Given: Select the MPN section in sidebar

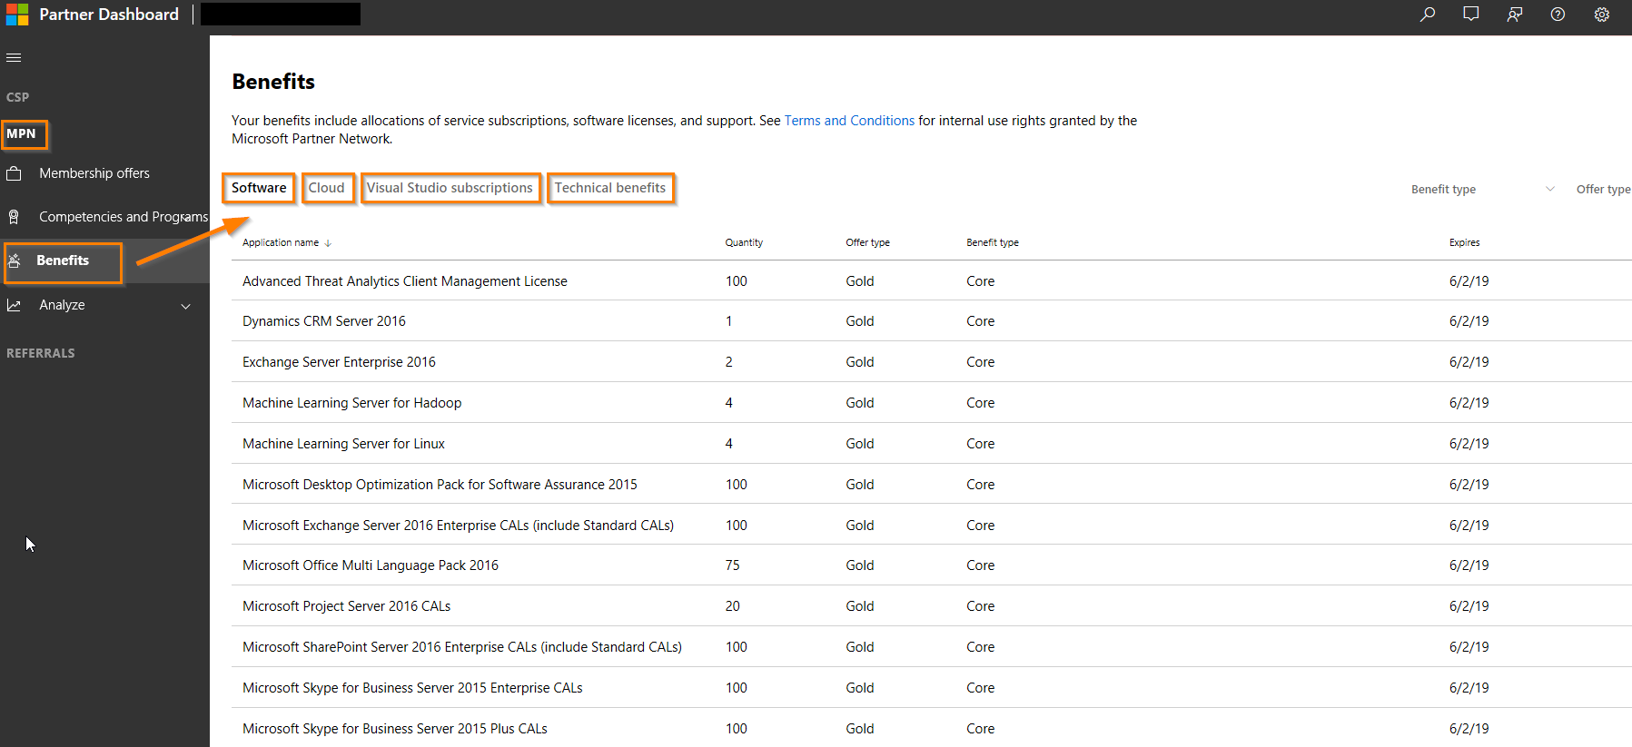Looking at the screenshot, I should tap(22, 133).
